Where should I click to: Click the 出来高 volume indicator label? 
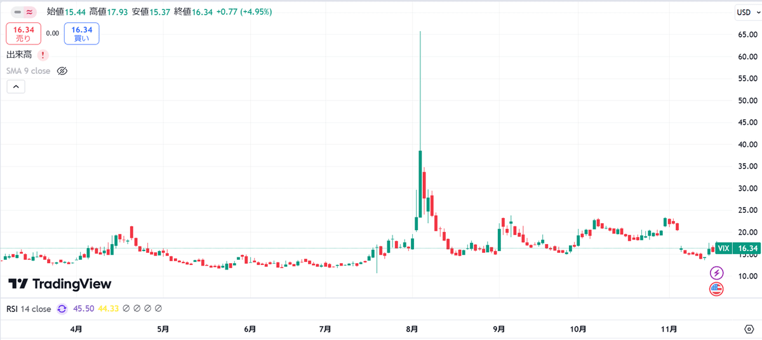[19, 55]
